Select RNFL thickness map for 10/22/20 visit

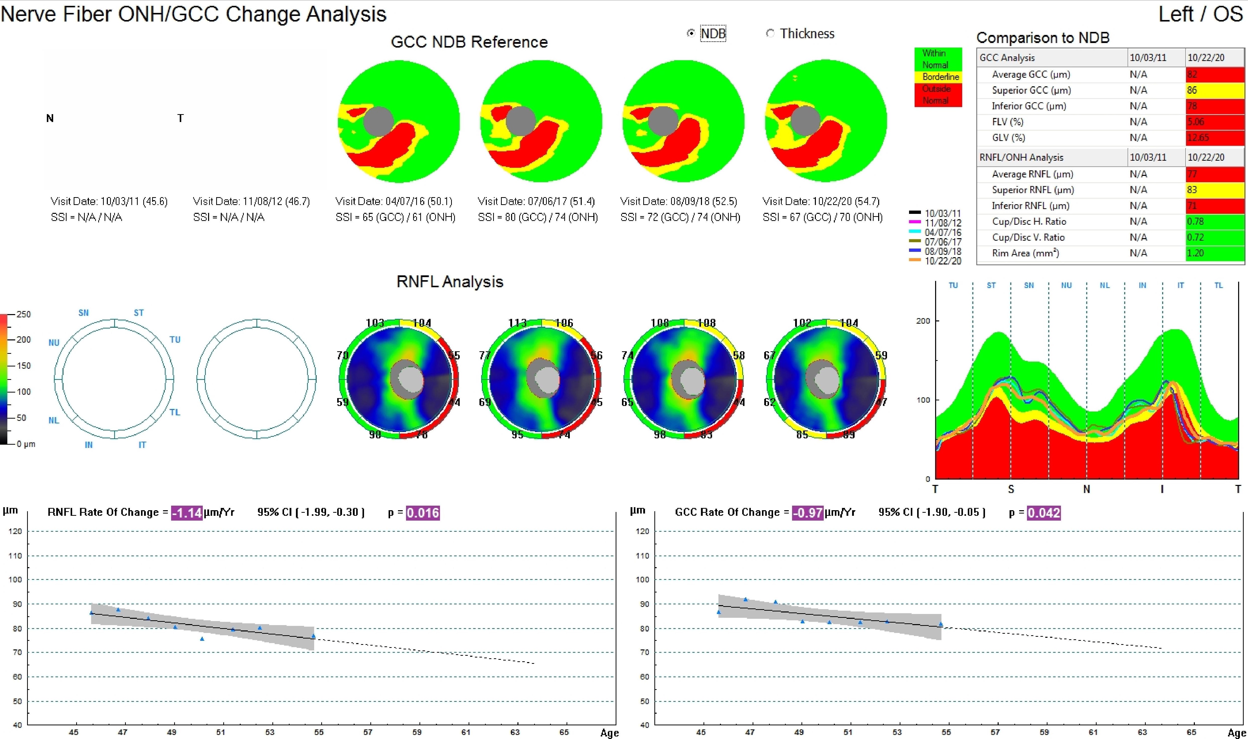pos(826,379)
